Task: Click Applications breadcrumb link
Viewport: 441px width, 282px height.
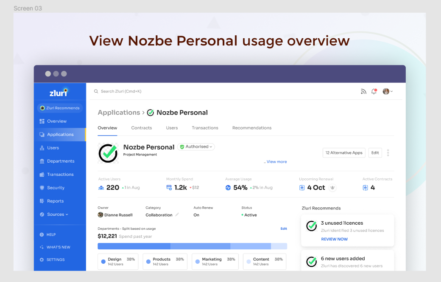Action: tap(119, 113)
